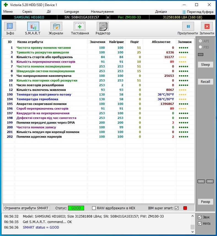
Task: Click the Sleep button
Action: tap(205, 64)
